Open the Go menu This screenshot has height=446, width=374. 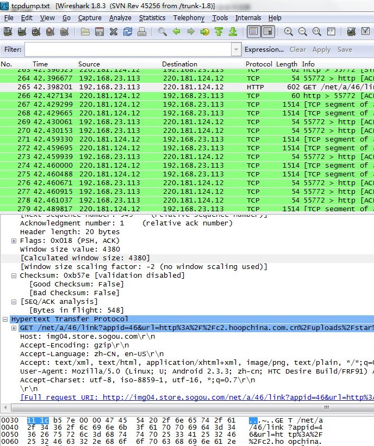[x=66, y=17]
